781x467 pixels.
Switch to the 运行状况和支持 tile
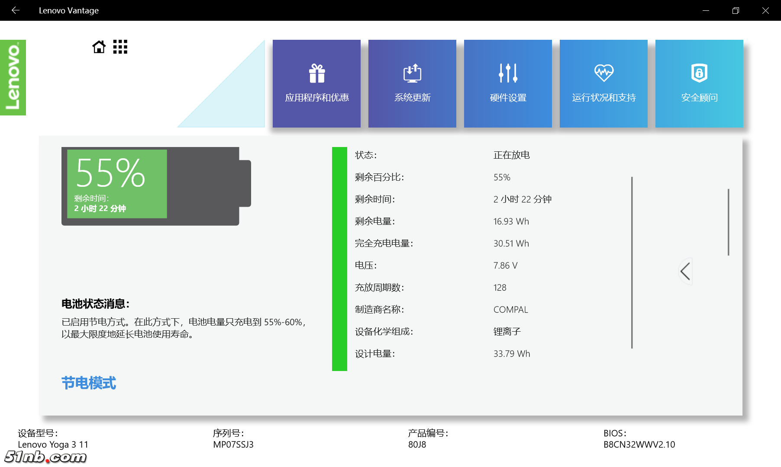(603, 83)
